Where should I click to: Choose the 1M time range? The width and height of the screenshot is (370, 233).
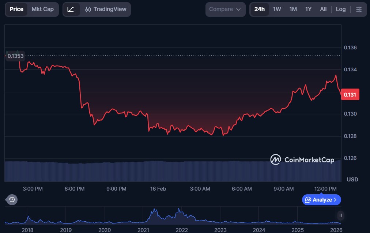coord(293,9)
